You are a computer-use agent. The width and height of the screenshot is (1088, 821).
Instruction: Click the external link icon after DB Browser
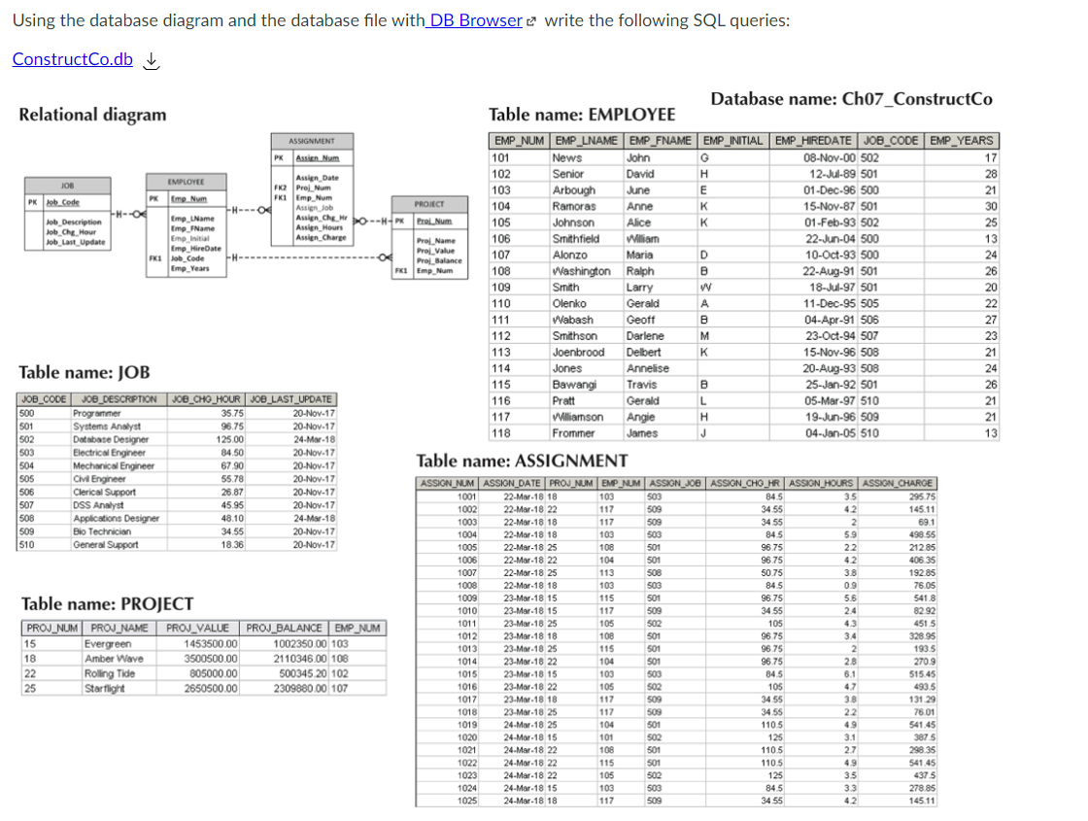[531, 21]
